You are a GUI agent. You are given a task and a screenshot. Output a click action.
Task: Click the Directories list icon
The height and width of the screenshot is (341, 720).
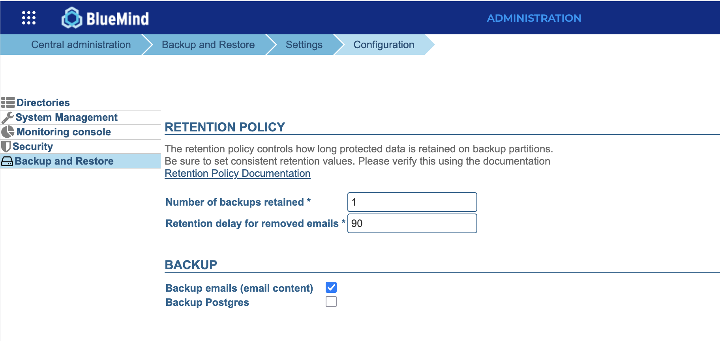point(8,103)
